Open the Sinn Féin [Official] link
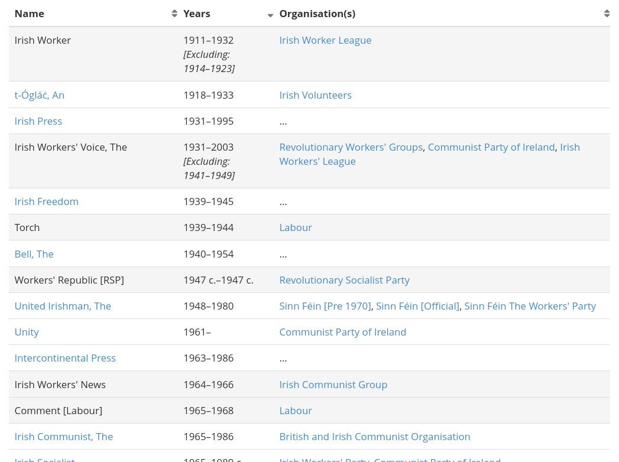The image size is (619, 462). tap(417, 306)
